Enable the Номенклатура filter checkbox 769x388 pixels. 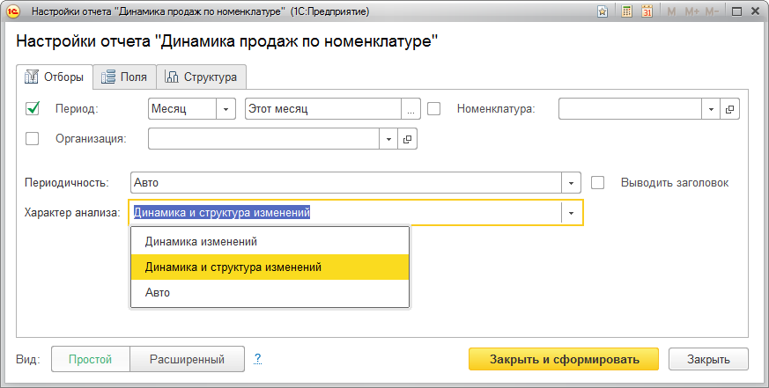click(x=434, y=109)
